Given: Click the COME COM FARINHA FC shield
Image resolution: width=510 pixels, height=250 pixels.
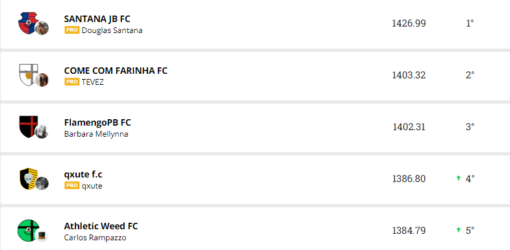Looking at the screenshot, I should (x=29, y=75).
